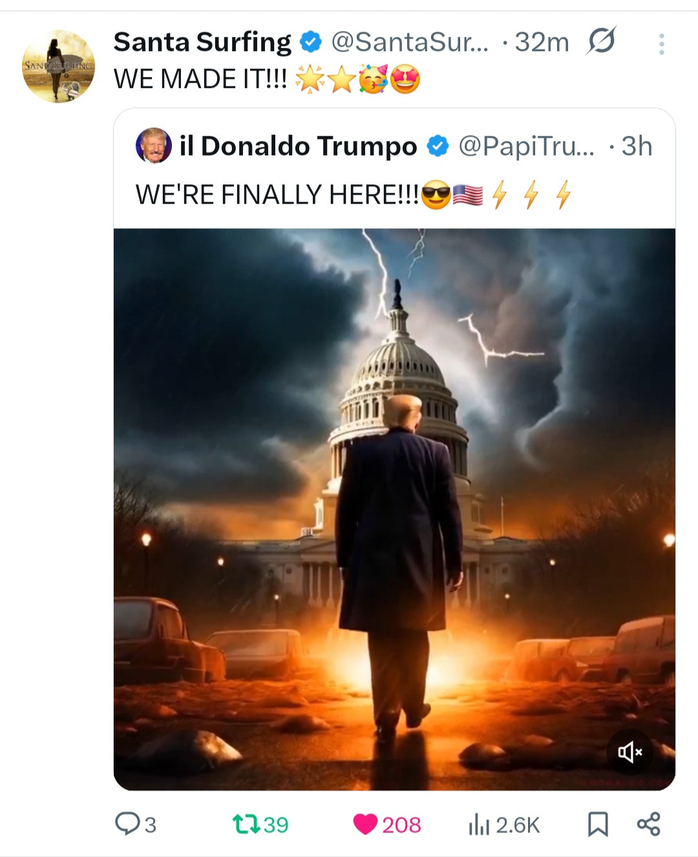Image resolution: width=698 pixels, height=857 pixels.
Task: Share the post via share icon
Action: tap(648, 824)
